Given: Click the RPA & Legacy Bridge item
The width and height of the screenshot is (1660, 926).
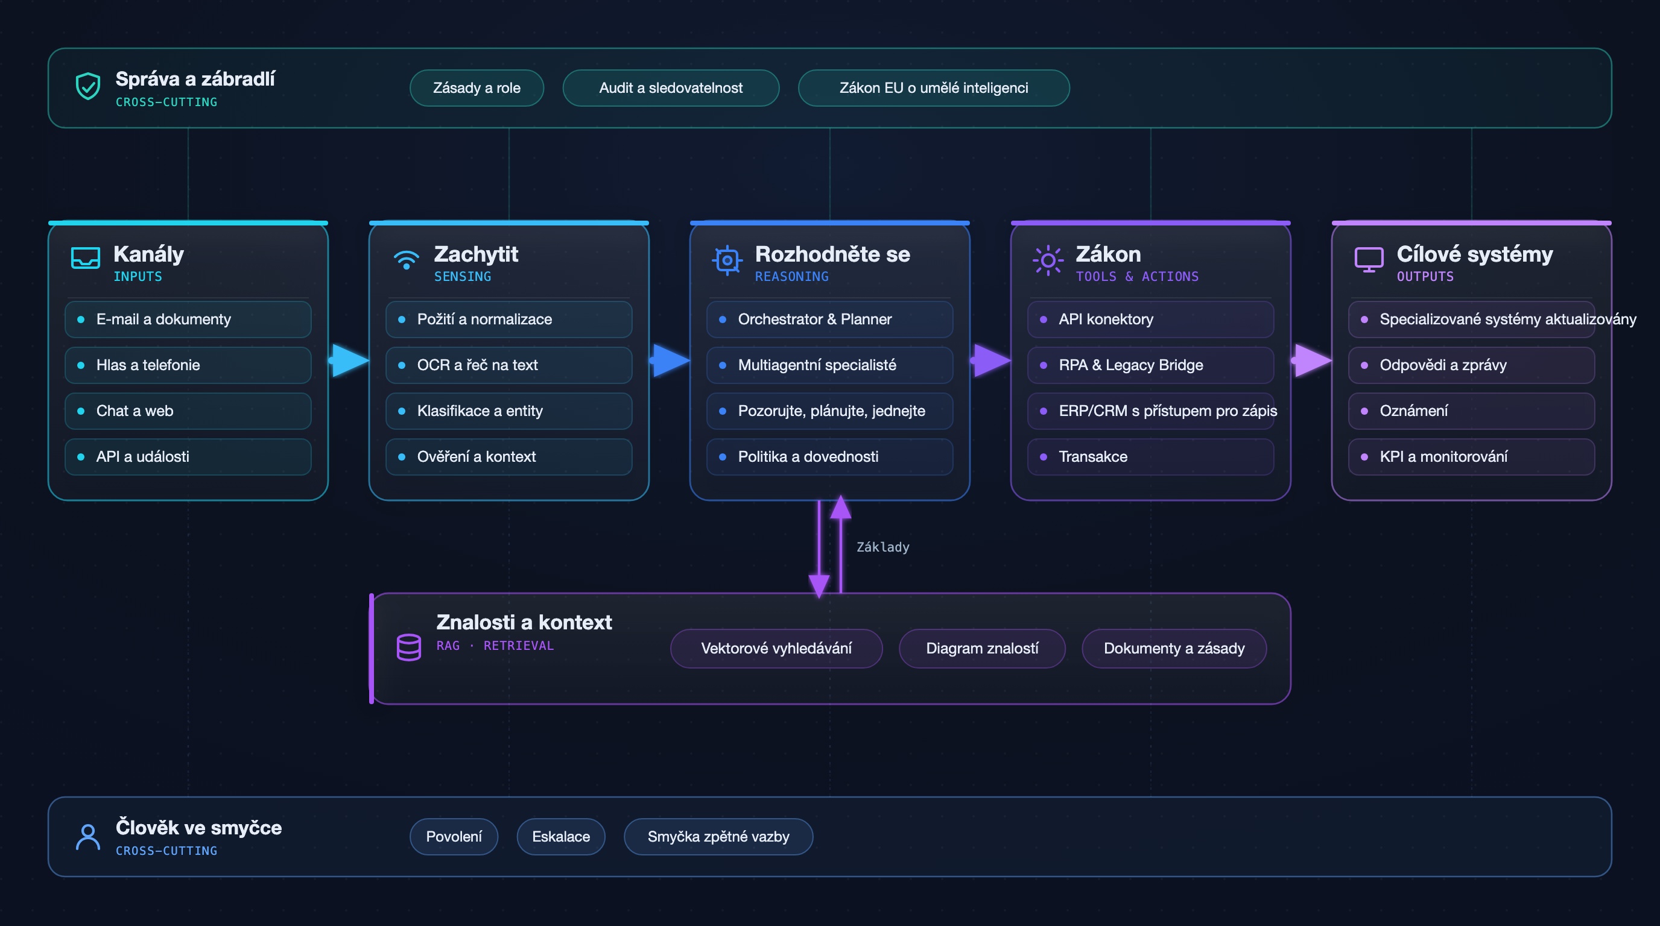Looking at the screenshot, I should point(1151,365).
